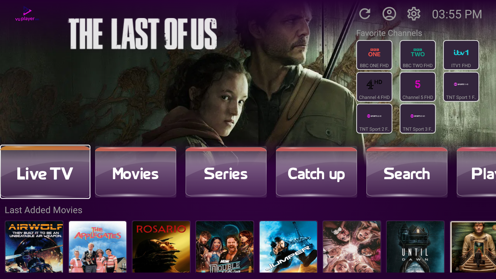Open ITV1 FHD favorite channel
Screen dimensions: 496x279
click(x=461, y=55)
